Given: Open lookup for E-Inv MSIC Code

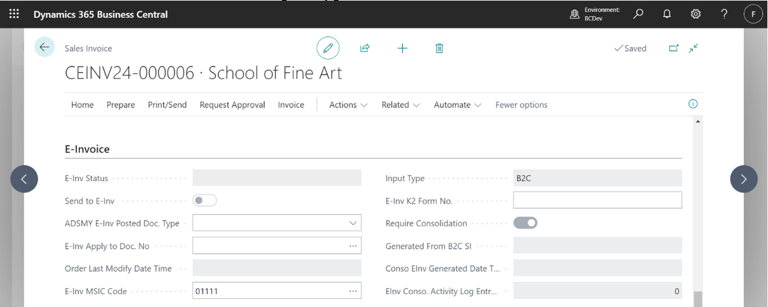Looking at the screenshot, I should point(353,291).
